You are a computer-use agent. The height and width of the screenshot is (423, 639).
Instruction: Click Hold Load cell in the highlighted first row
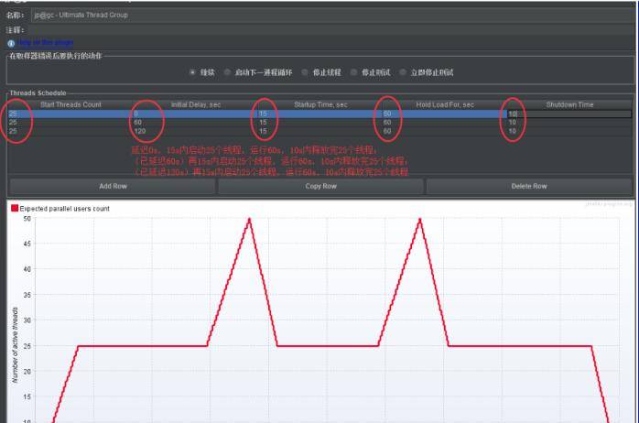445,114
